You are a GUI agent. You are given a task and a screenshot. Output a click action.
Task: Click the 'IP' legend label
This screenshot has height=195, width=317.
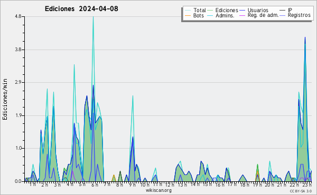(x=290, y=10)
